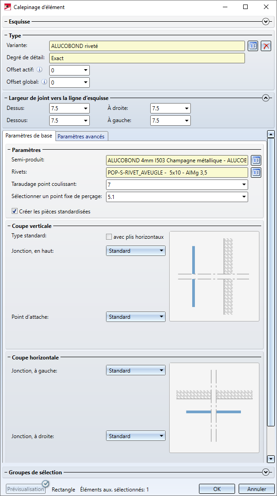This screenshot has width=277, height=496.
Task: Click the Variante field 'ALUCOBOND riveté'
Action: click(147, 46)
